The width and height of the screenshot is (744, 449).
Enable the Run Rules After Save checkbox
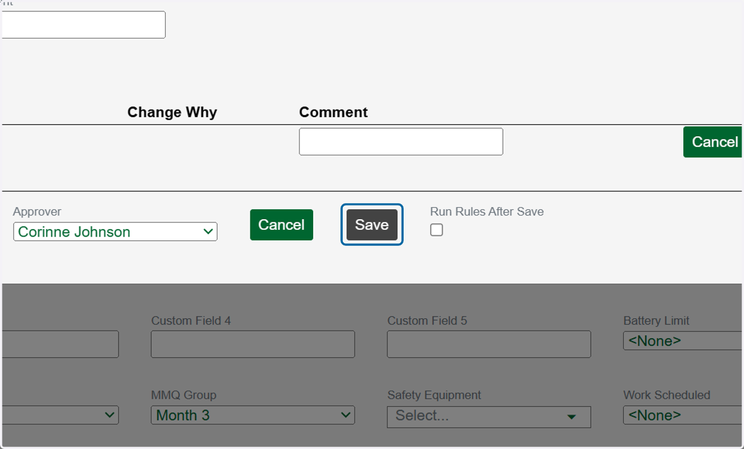436,230
